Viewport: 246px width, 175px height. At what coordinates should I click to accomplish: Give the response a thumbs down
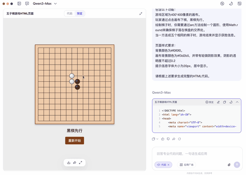click(x=168, y=139)
